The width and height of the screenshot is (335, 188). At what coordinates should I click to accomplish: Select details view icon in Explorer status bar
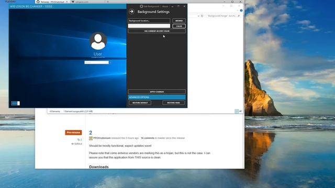click(x=237, y=111)
